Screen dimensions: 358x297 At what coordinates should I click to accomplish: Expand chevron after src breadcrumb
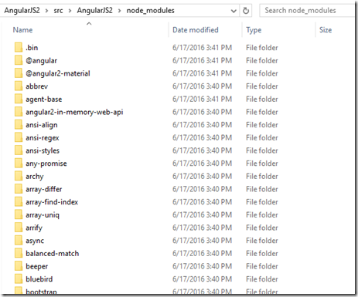pos(70,11)
